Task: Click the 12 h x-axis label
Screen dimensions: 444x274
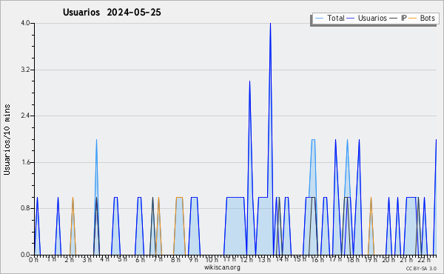Action: 246,260
